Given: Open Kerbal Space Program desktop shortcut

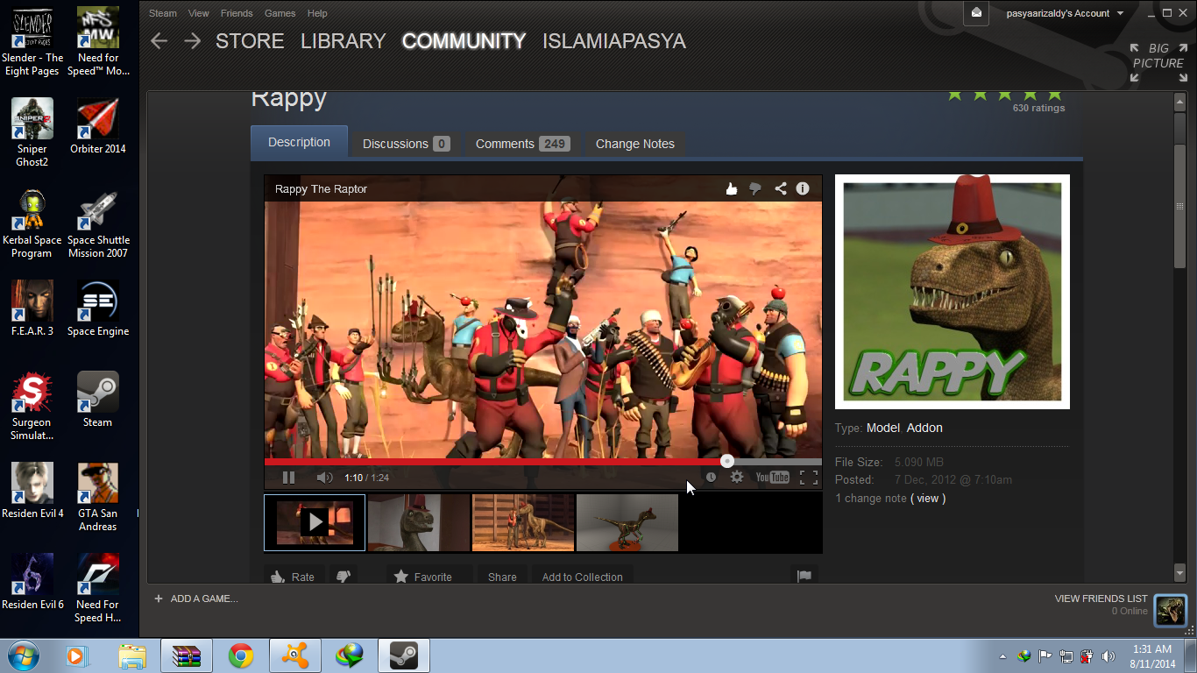Looking at the screenshot, I should 32,224.
